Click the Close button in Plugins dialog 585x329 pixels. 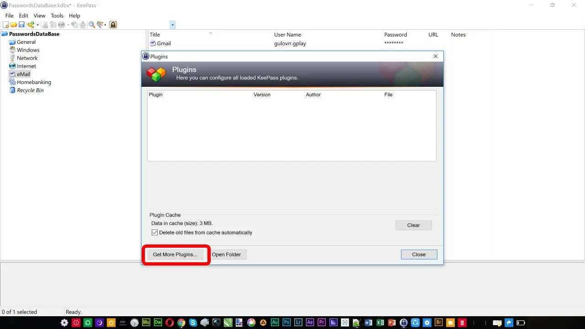point(419,255)
